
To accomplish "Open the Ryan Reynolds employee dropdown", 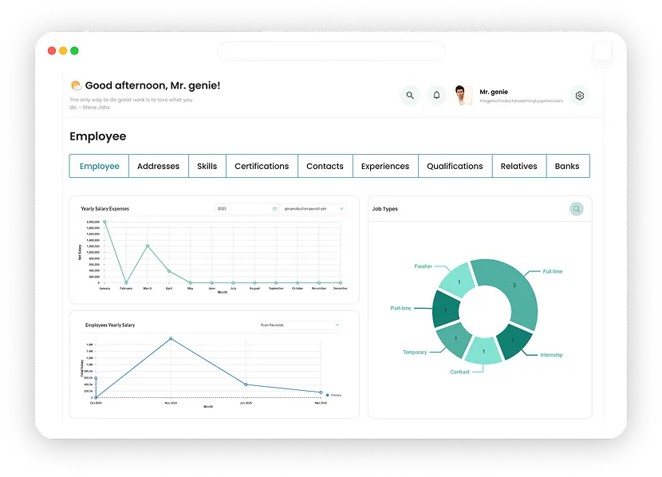I will pyautogui.click(x=299, y=325).
